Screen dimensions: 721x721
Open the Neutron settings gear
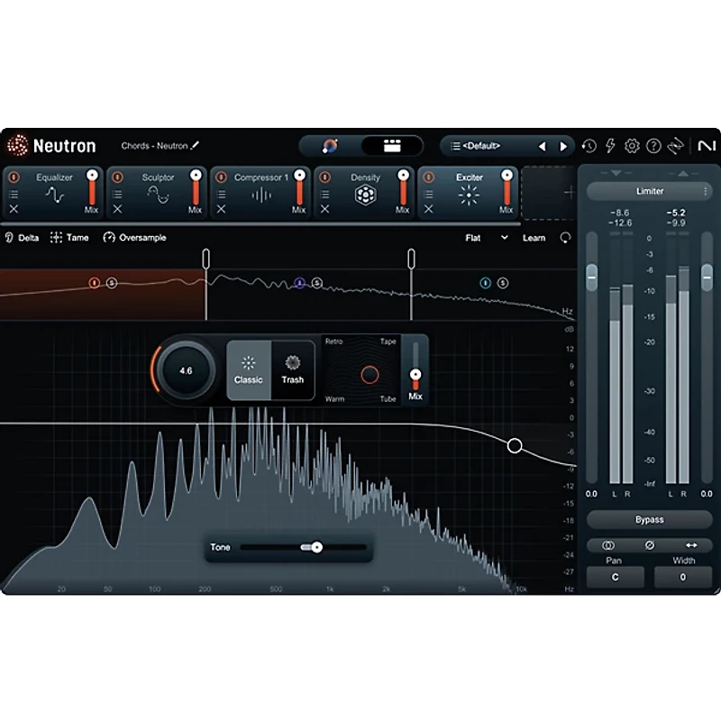[632, 145]
